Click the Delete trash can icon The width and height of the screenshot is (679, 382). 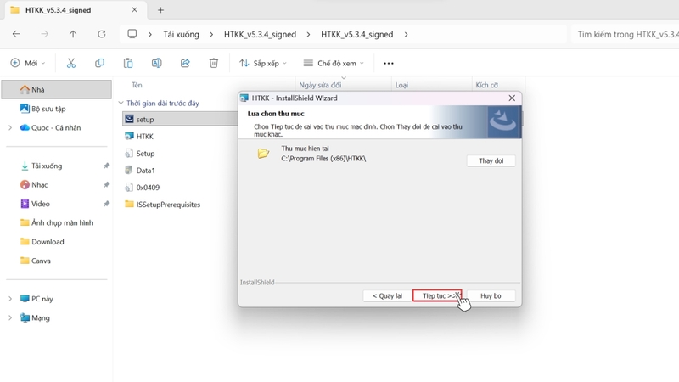point(214,63)
